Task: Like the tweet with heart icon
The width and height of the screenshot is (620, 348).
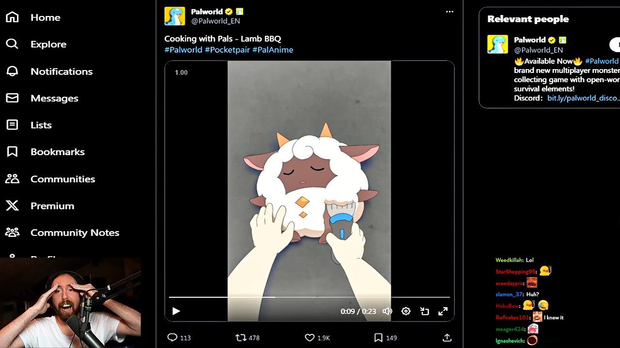Action: (x=310, y=338)
